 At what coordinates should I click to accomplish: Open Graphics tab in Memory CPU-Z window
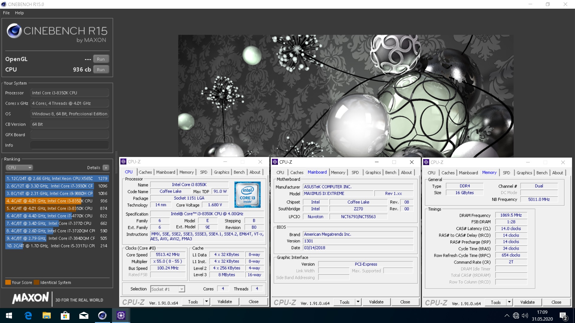(x=524, y=173)
